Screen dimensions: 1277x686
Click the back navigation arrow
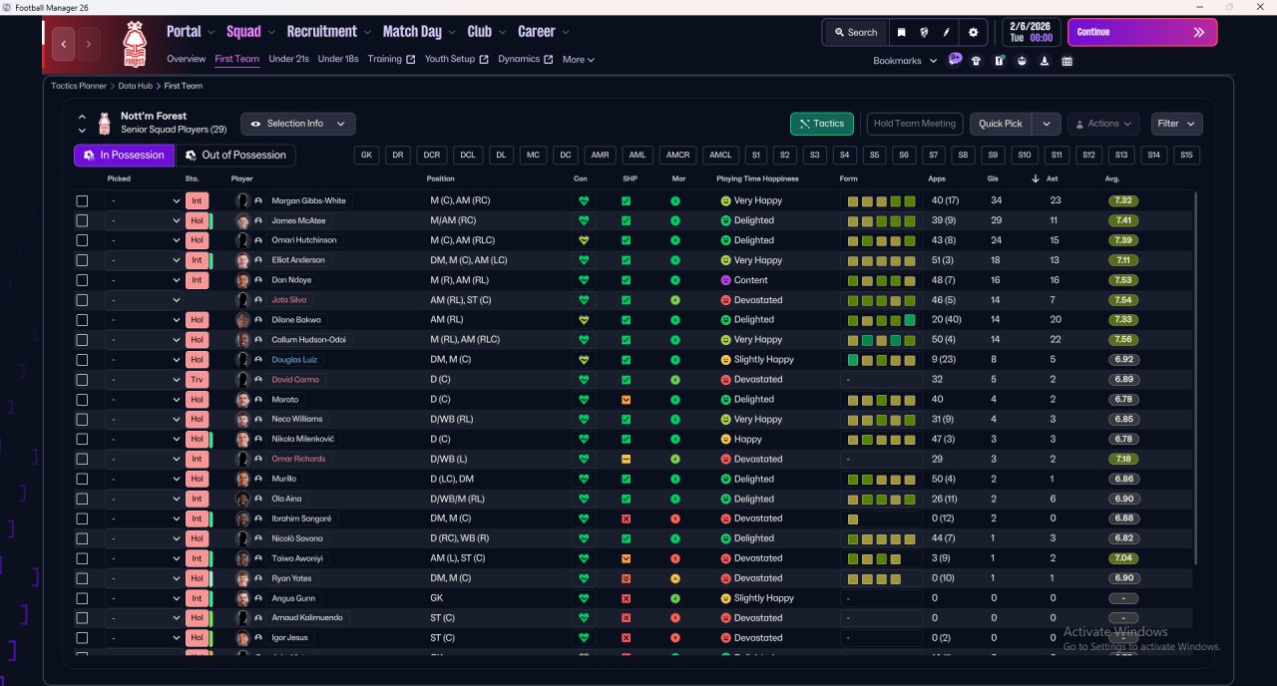65,44
